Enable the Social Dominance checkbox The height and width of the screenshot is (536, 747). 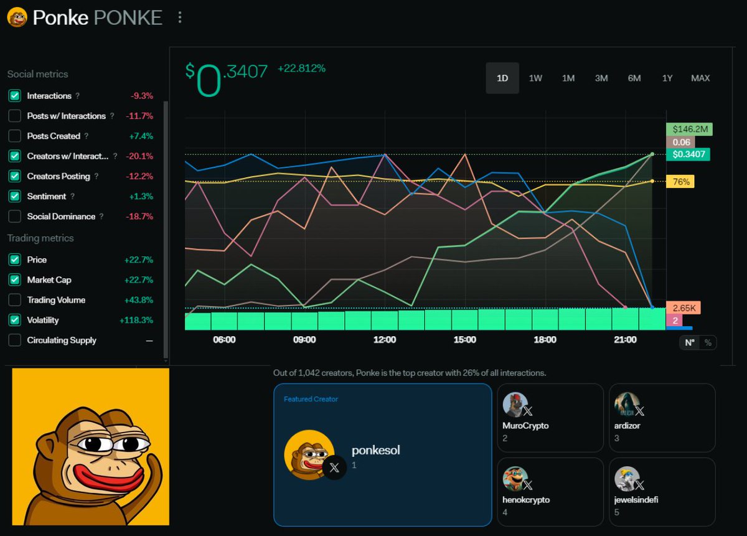(x=14, y=217)
